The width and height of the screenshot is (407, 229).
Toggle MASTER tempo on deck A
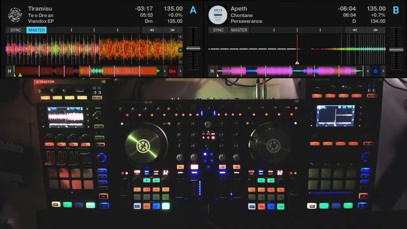pos(36,30)
